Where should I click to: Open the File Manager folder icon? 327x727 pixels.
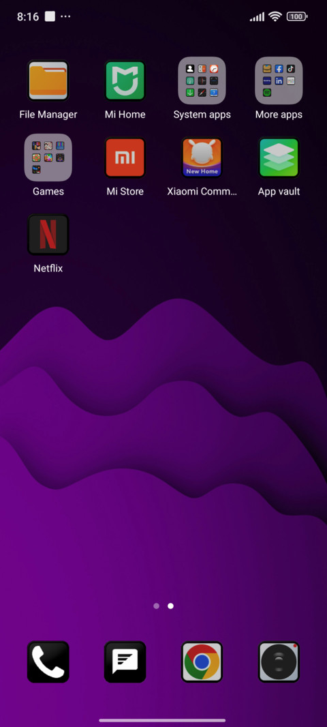[48, 80]
